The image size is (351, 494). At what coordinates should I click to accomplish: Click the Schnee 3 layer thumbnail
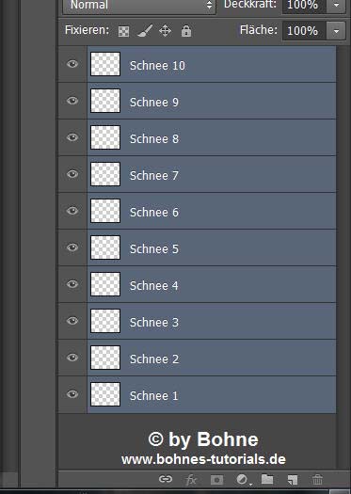coord(105,321)
